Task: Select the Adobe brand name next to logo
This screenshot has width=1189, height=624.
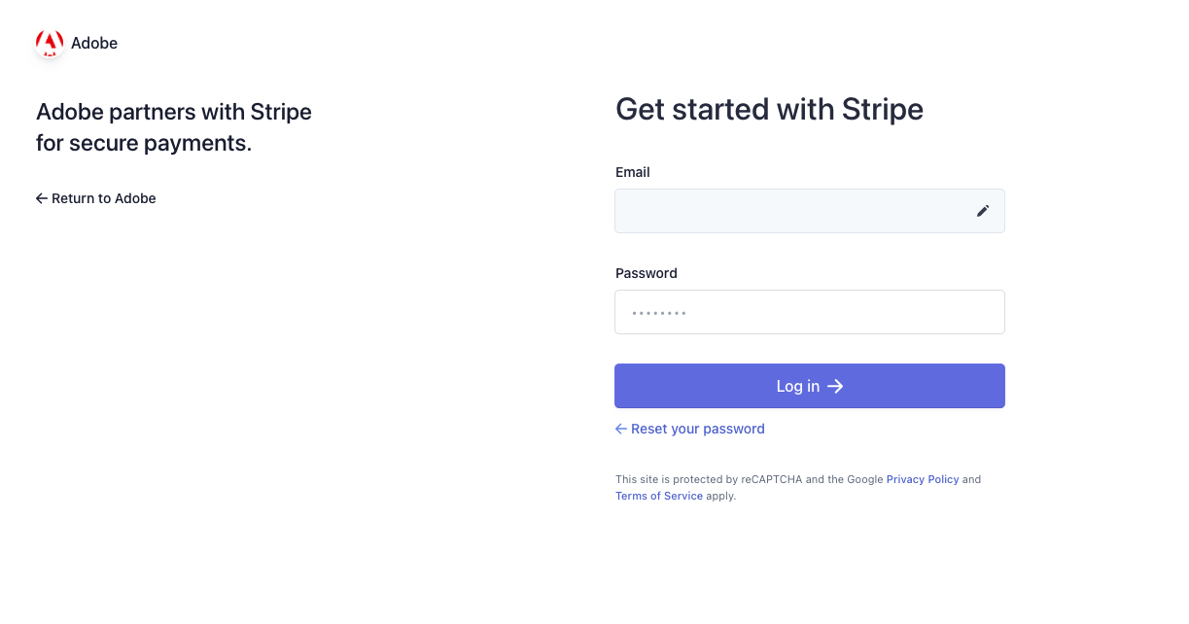Action: 94,43
